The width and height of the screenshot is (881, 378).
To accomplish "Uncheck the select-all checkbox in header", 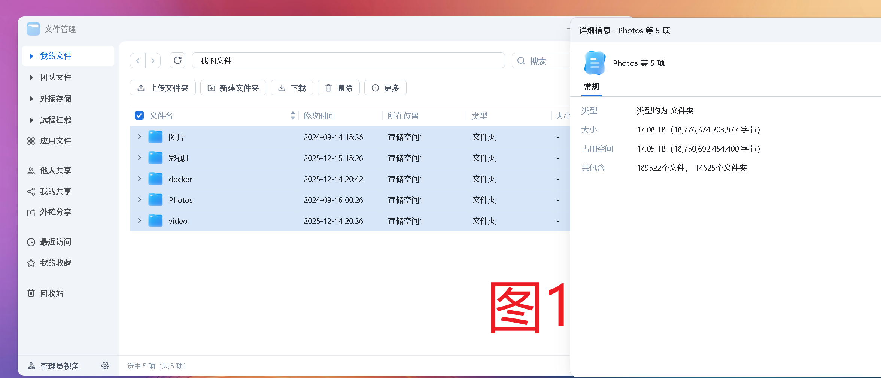I will coord(139,115).
